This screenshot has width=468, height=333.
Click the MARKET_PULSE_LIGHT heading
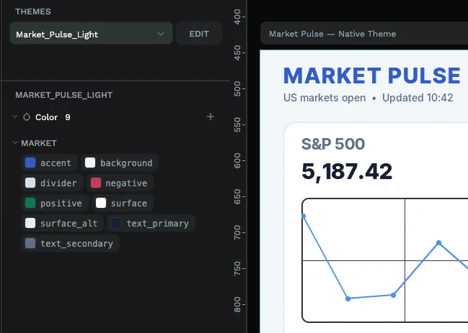[64, 95]
